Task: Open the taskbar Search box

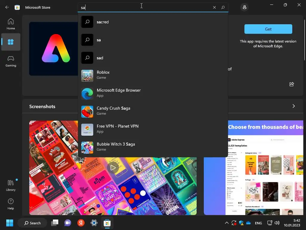Action: pos(32,223)
